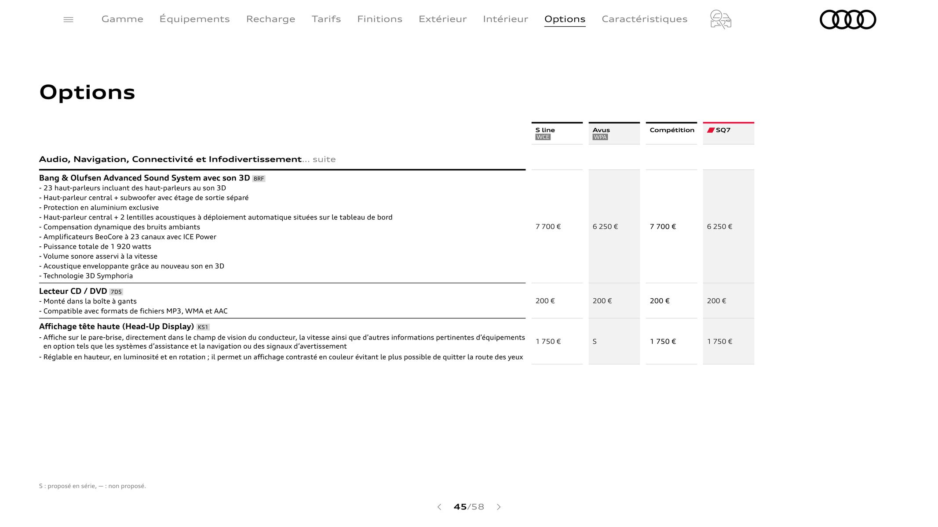938x527 pixels.
Task: Open the Gamme tab
Action: tap(122, 19)
